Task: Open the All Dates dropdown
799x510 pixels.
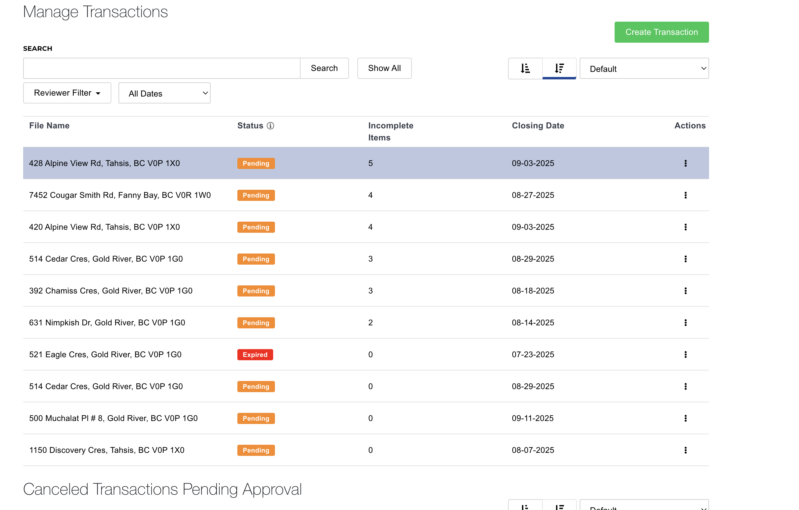Action: pyautogui.click(x=165, y=93)
